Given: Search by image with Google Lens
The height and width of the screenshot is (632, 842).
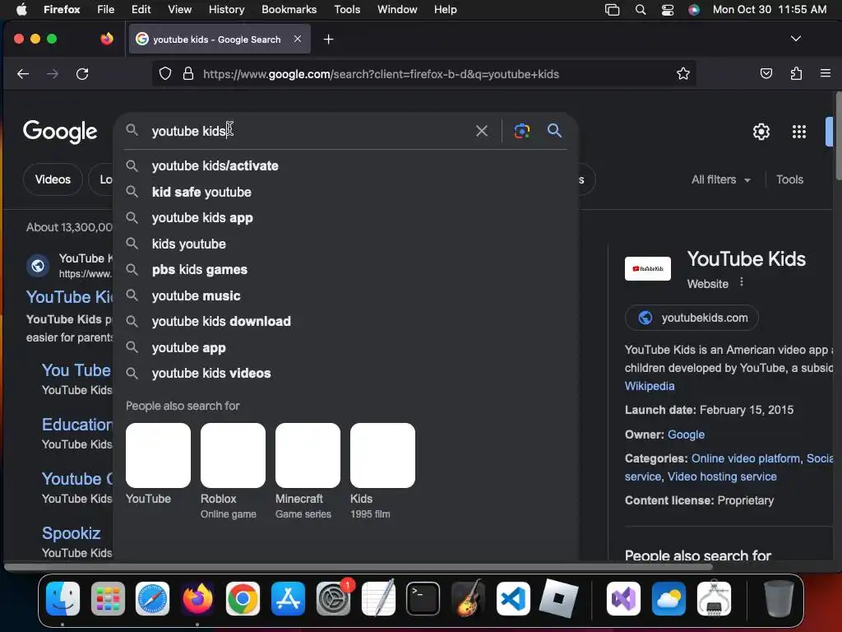Looking at the screenshot, I should [521, 131].
